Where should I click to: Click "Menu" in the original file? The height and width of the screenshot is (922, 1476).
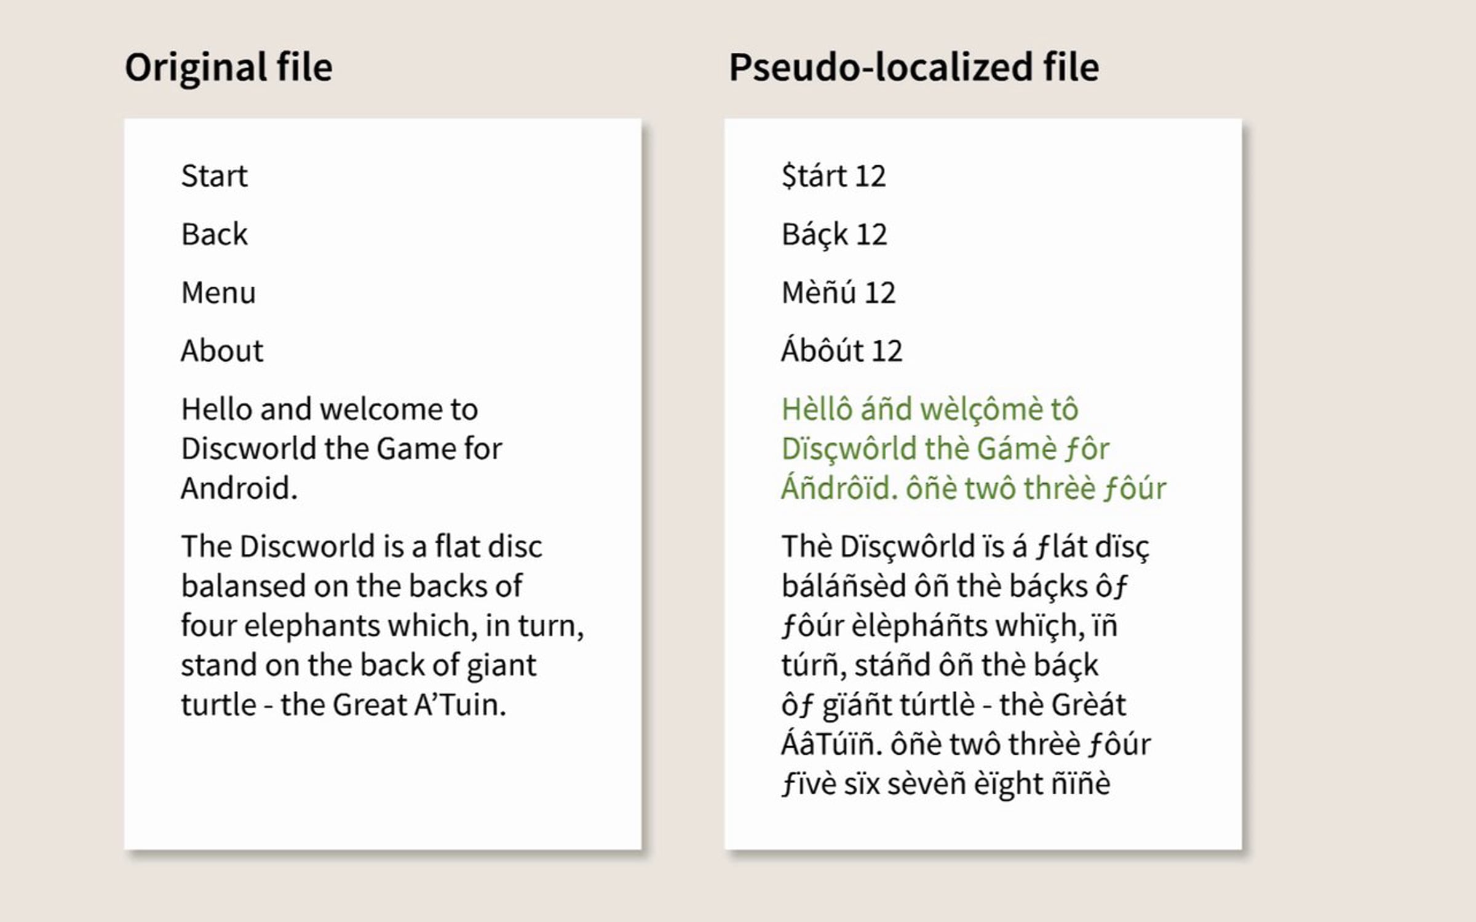click(218, 293)
